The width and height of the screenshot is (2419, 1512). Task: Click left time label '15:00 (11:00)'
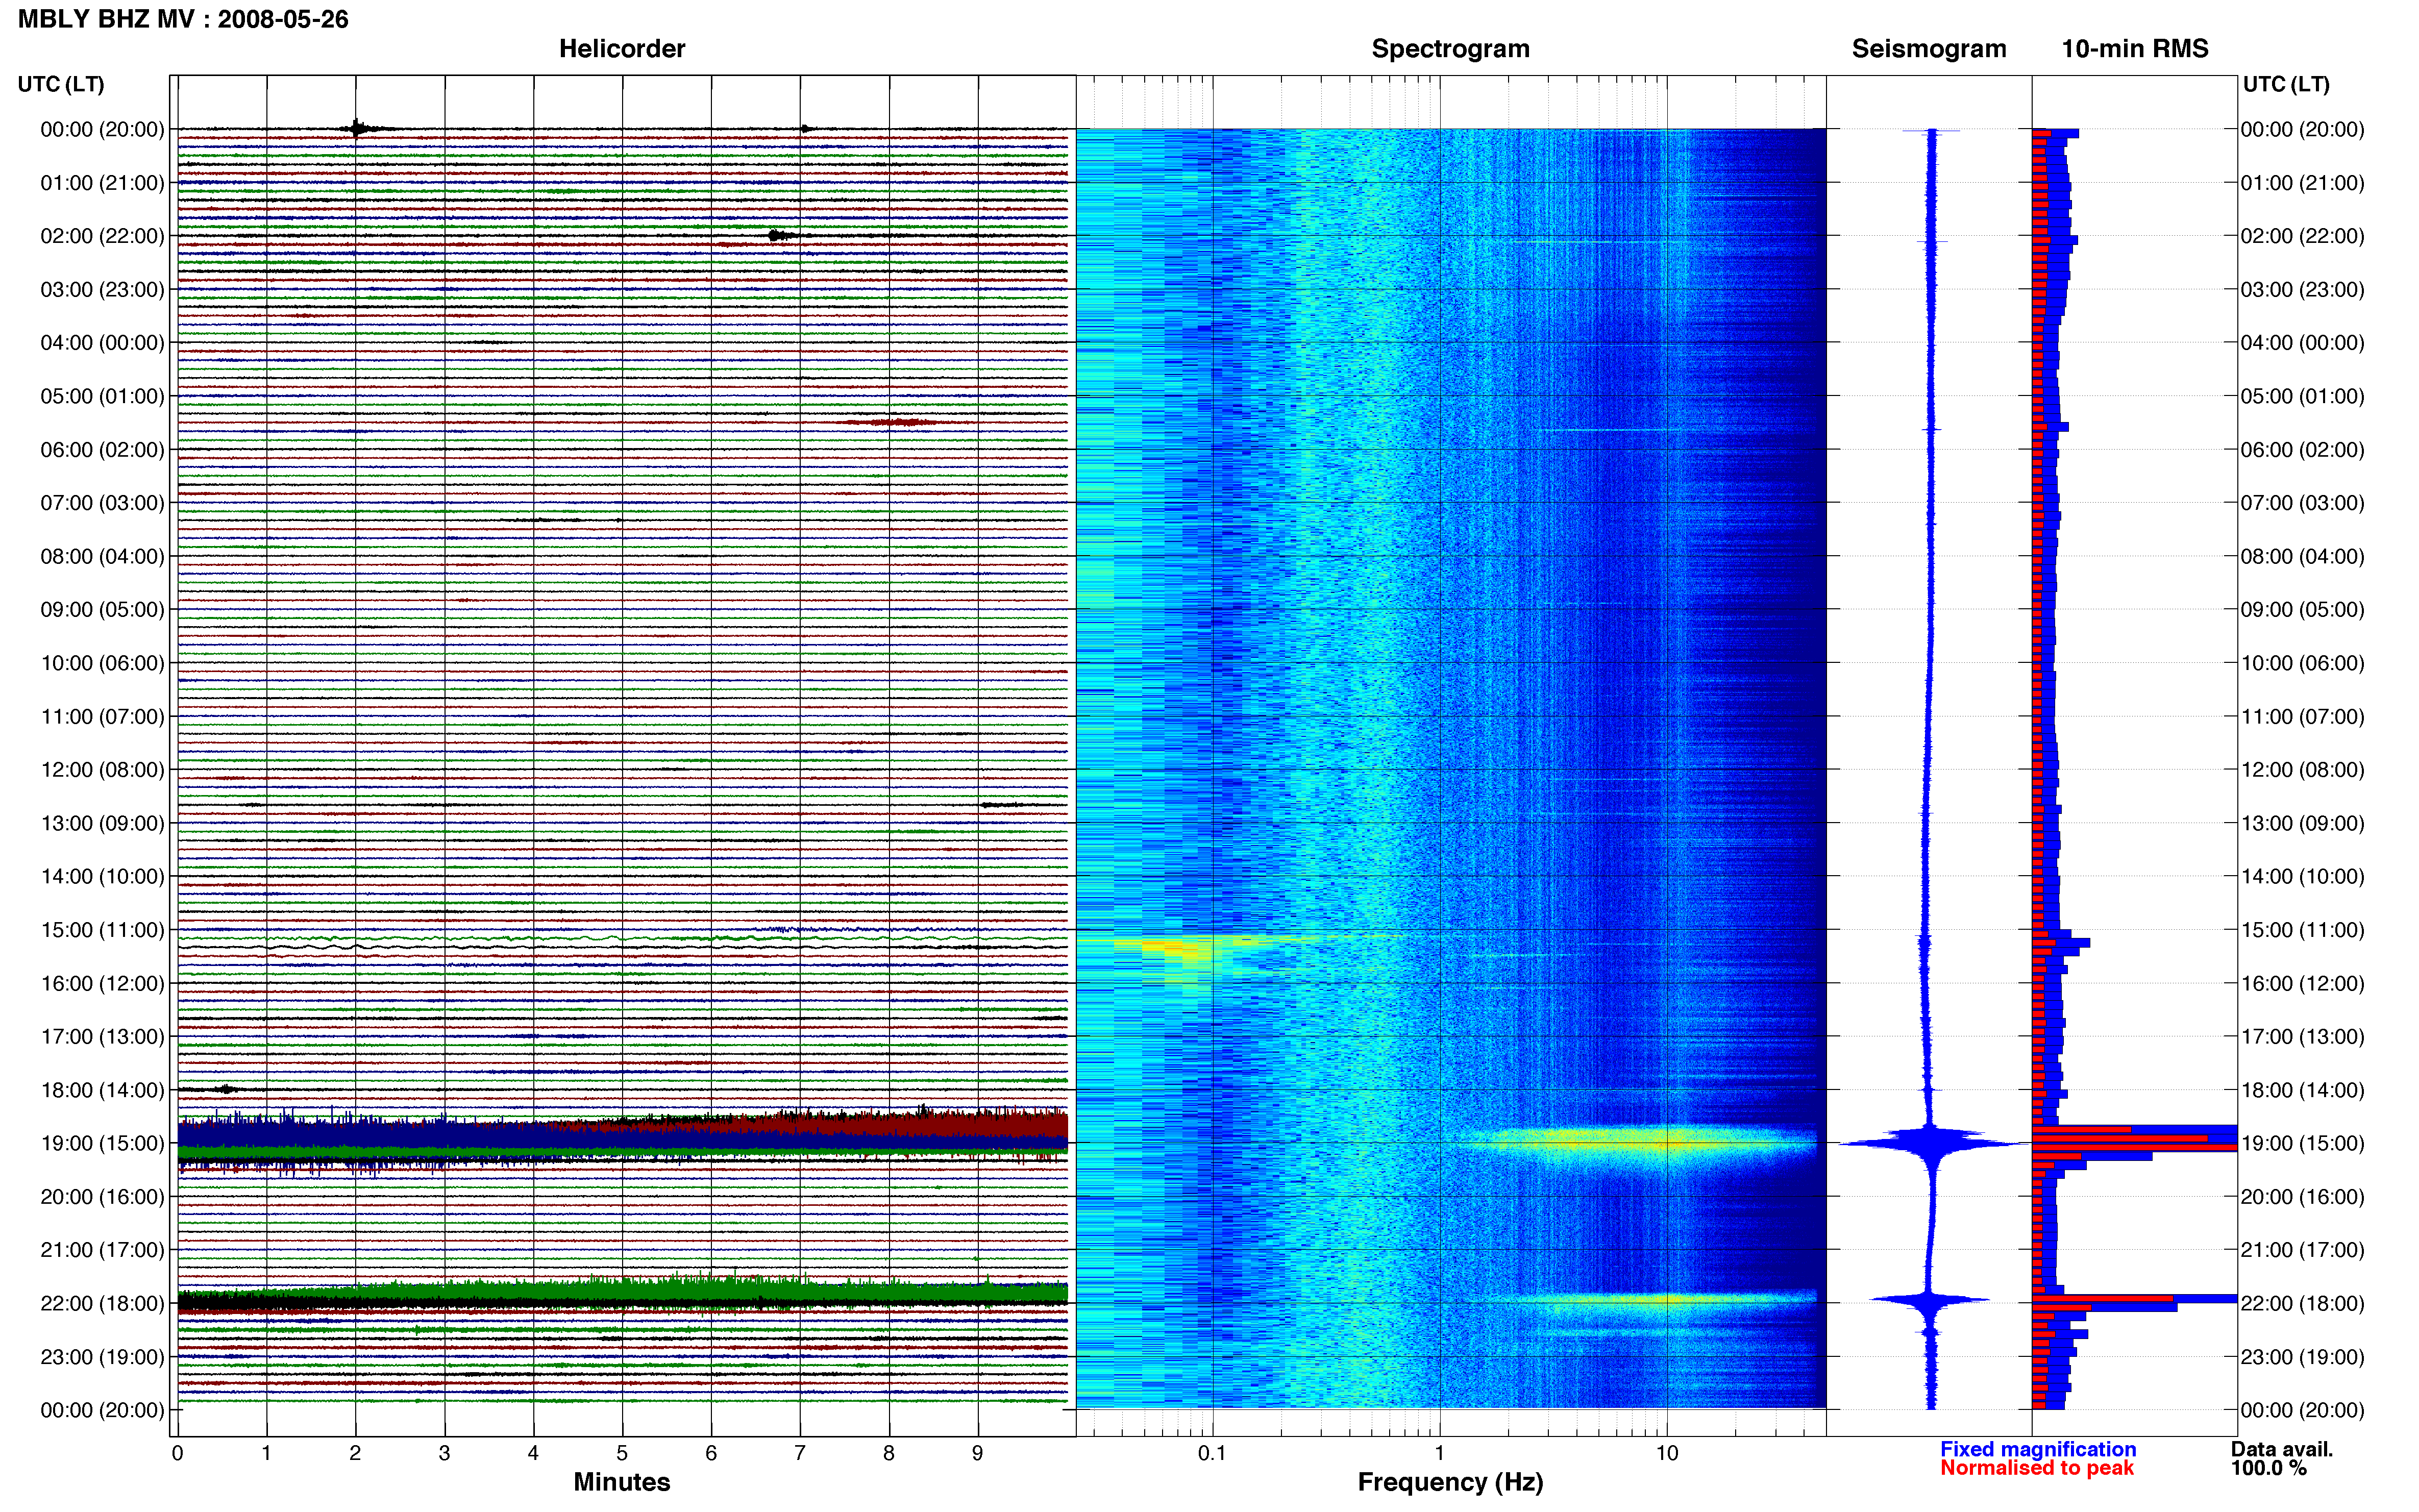(x=102, y=930)
